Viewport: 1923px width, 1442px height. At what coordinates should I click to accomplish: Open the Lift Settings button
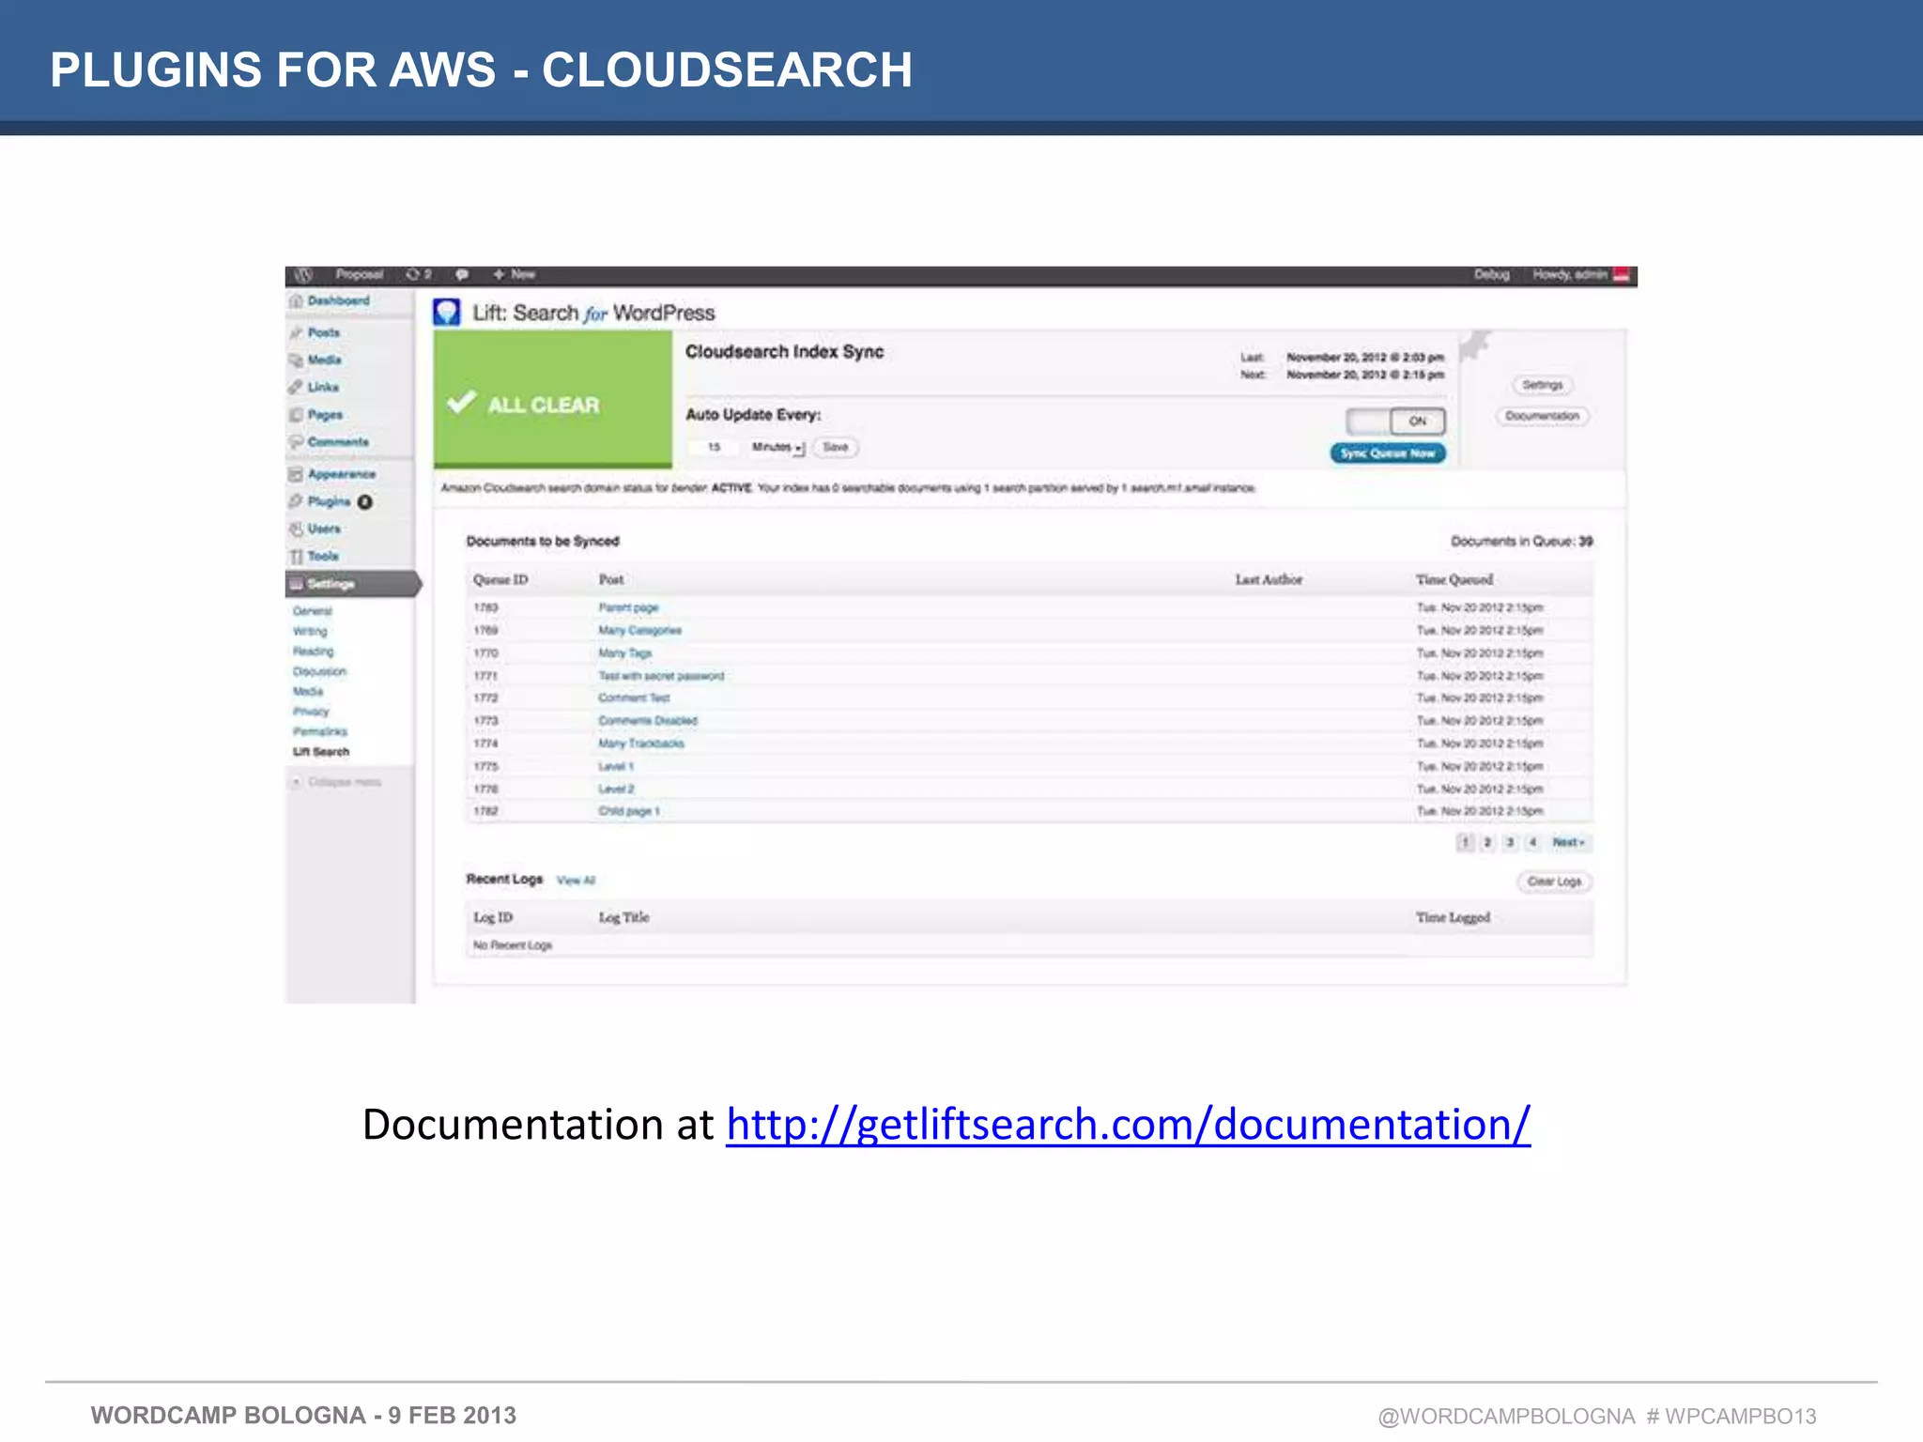(x=1543, y=386)
